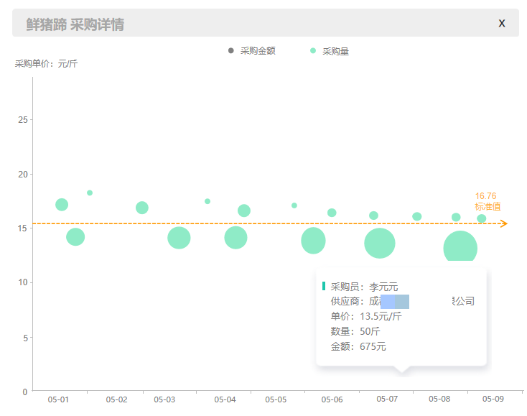527x416 pixels.
Task: Click the tiny bubble above the 05-05 label
Action: pyautogui.click(x=294, y=205)
